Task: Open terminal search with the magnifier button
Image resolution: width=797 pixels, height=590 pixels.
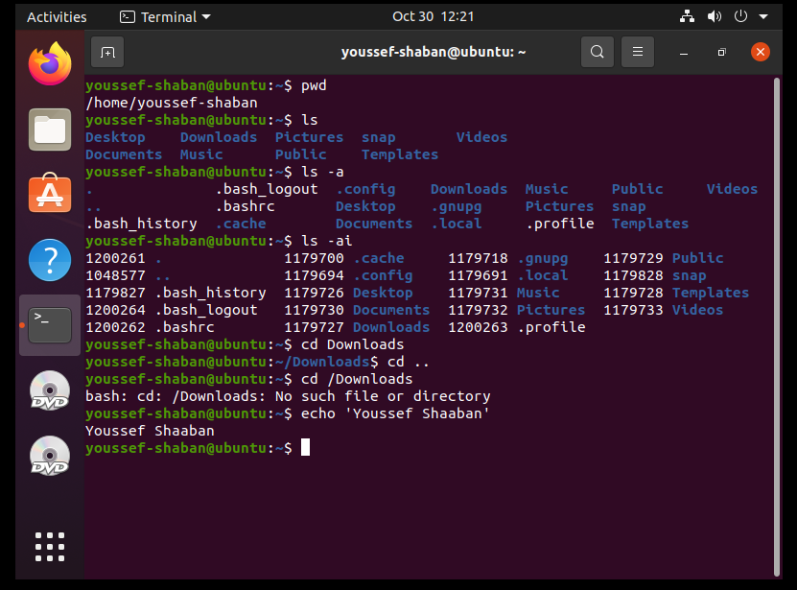Action: click(x=597, y=51)
